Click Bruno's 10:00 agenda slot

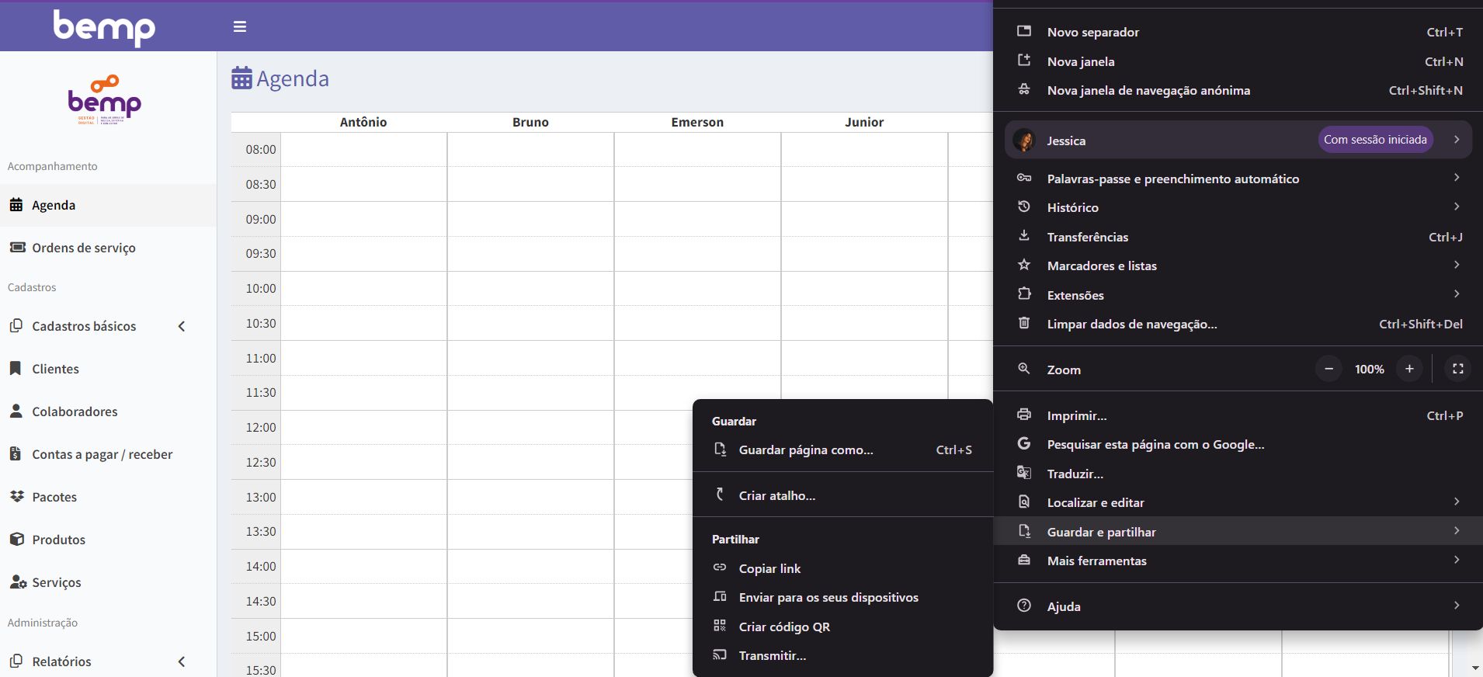pos(530,288)
